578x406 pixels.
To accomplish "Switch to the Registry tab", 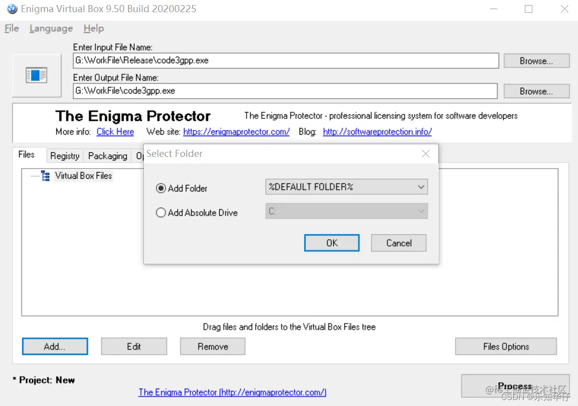I will 65,156.
